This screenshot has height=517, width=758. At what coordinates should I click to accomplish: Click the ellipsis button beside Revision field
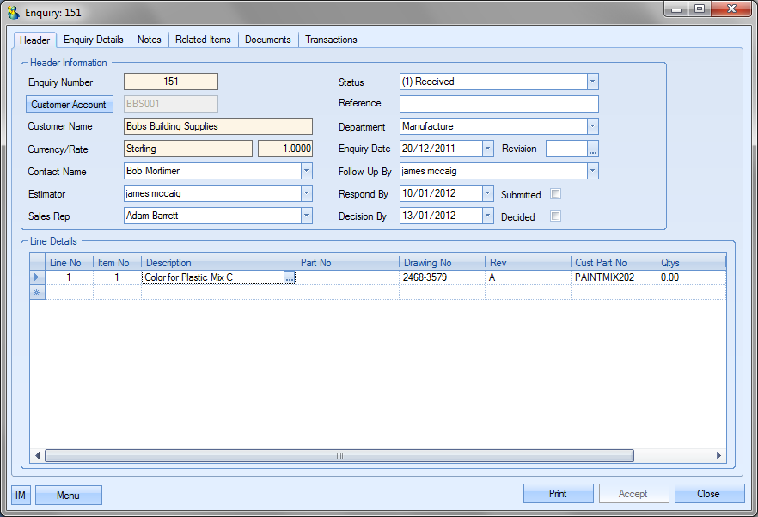592,149
